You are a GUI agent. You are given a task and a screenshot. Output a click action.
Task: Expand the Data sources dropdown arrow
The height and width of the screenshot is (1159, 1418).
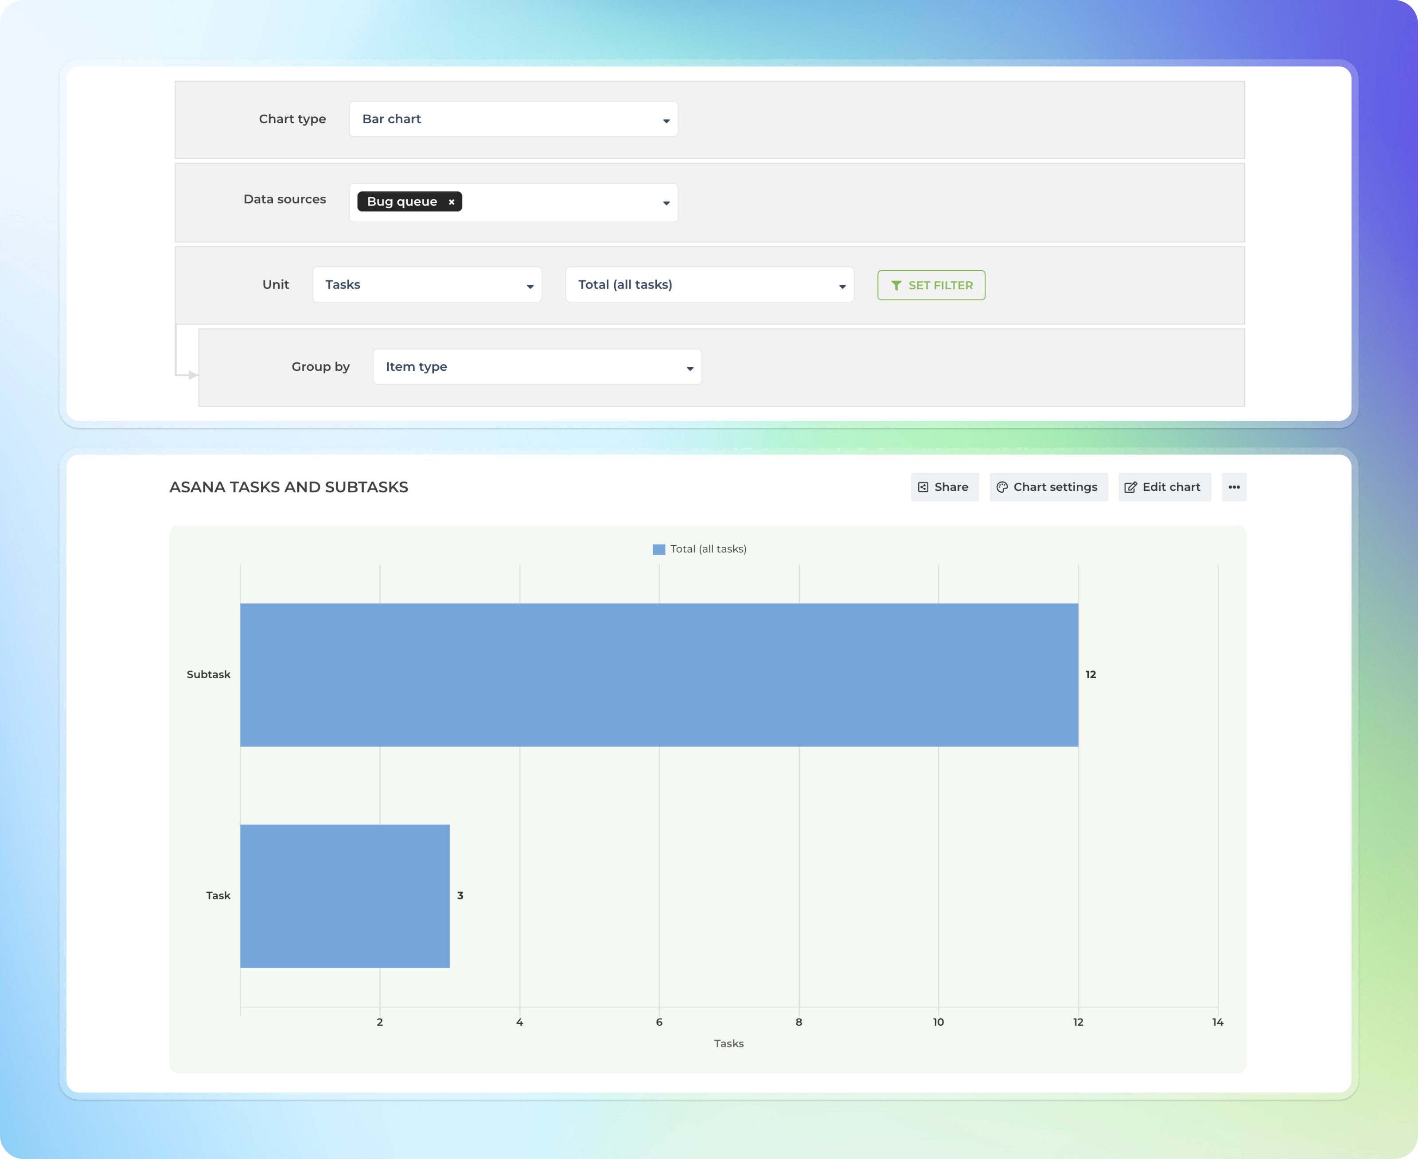pos(666,203)
